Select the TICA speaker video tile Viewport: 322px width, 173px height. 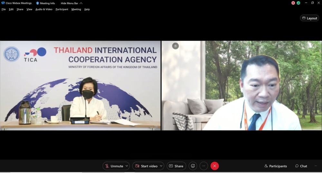click(80, 85)
